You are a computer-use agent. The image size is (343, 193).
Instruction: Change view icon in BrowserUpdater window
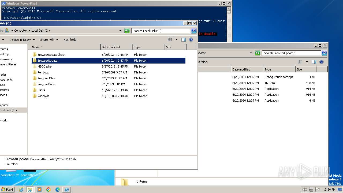pyautogui.click(x=300, y=62)
